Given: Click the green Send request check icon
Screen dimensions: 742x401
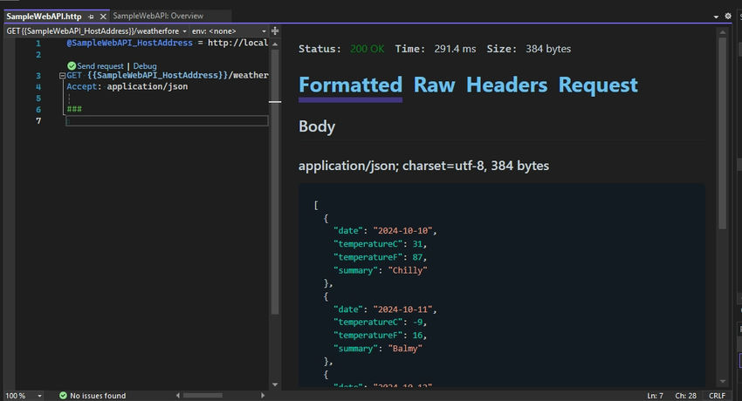Looking at the screenshot, I should click(72, 66).
